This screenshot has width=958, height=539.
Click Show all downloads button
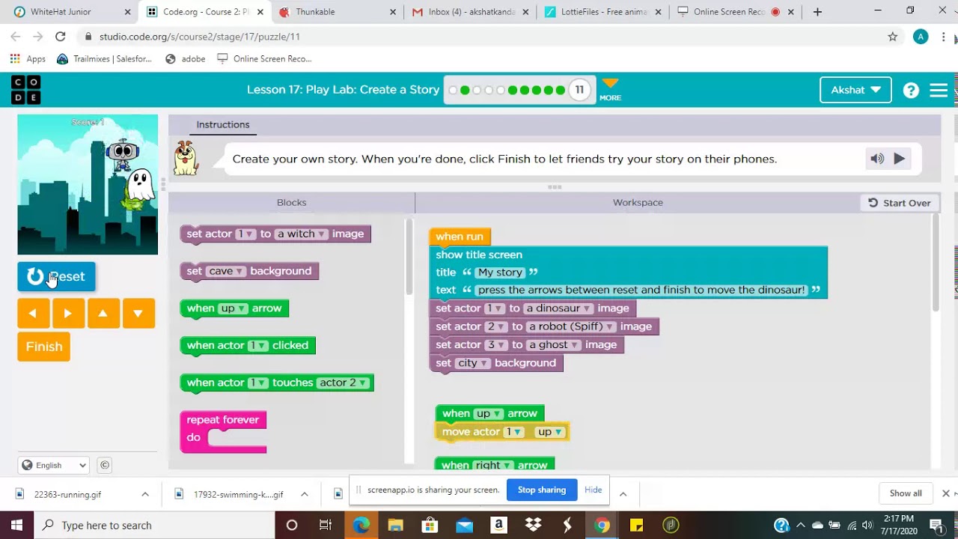tap(906, 493)
